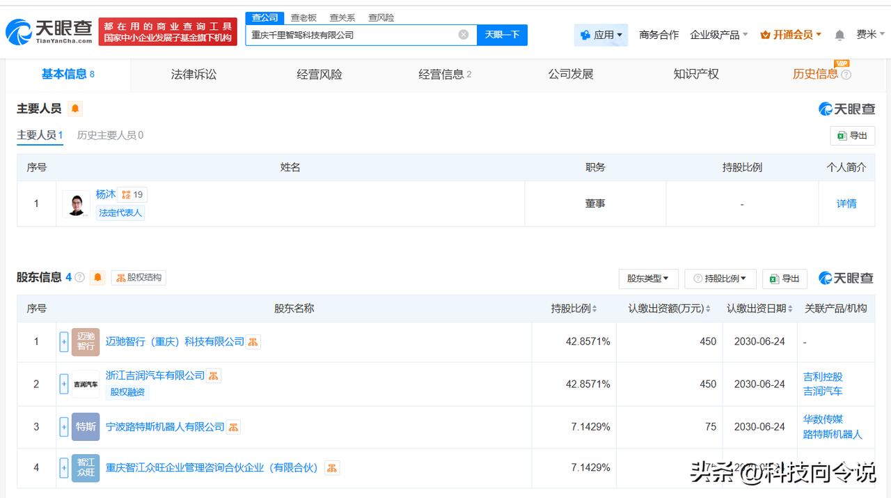Click the TianYanCha logo
The width and height of the screenshot is (891, 498).
[x=49, y=31]
